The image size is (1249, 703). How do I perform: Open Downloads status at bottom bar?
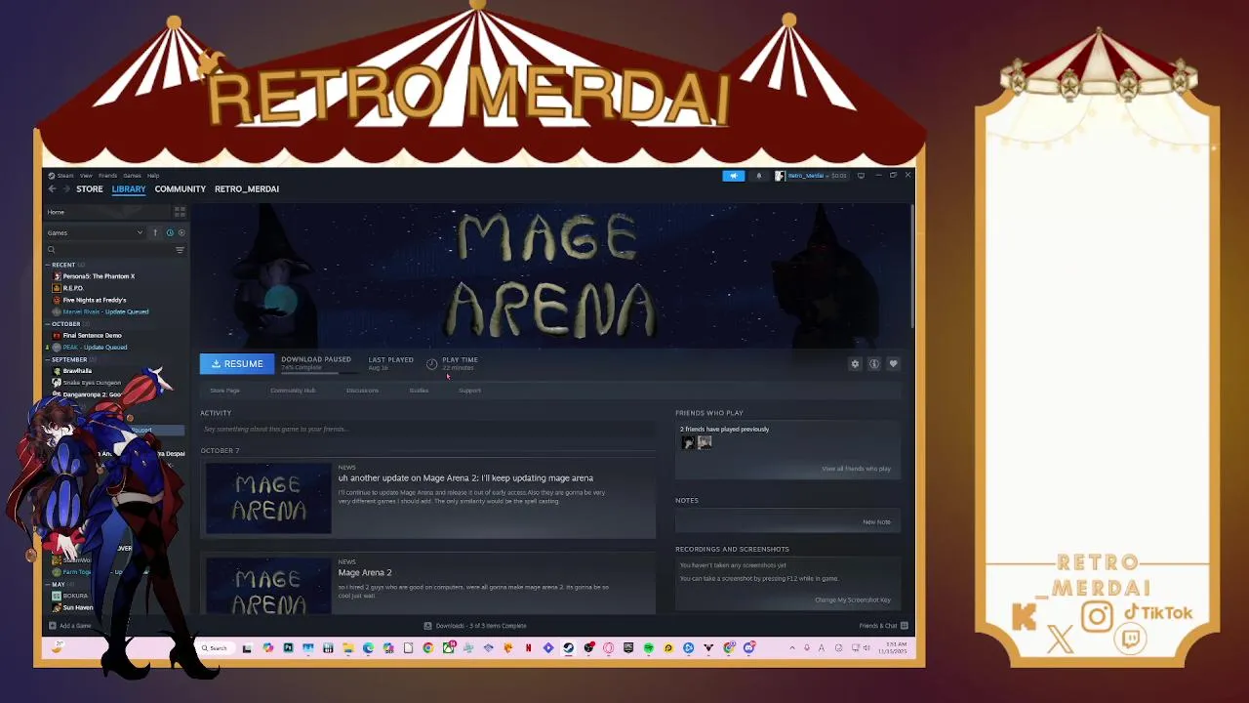point(475,626)
